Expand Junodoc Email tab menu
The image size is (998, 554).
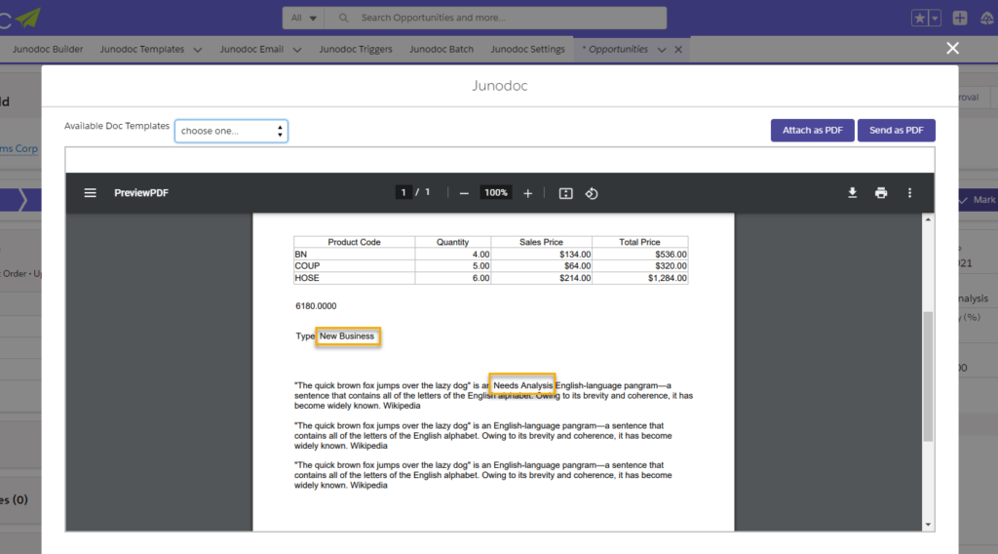297,50
